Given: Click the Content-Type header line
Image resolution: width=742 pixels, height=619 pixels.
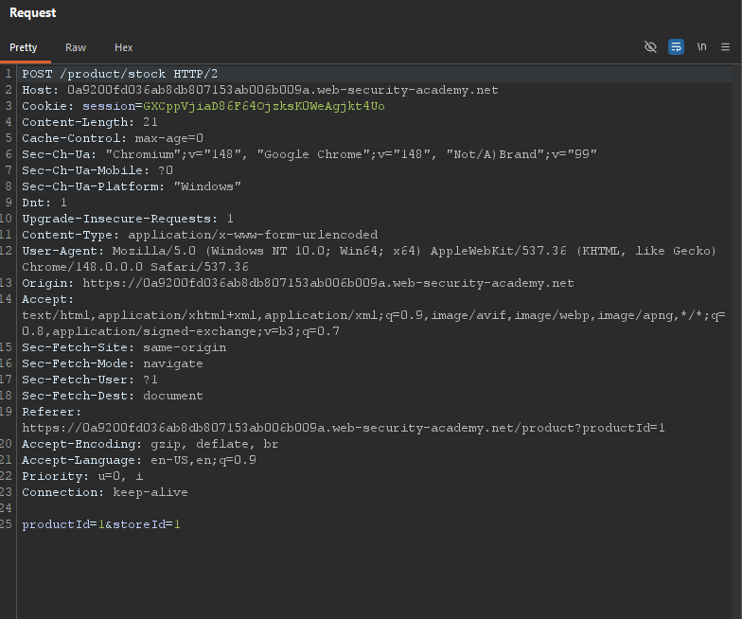Looking at the screenshot, I should pyautogui.click(x=200, y=235).
